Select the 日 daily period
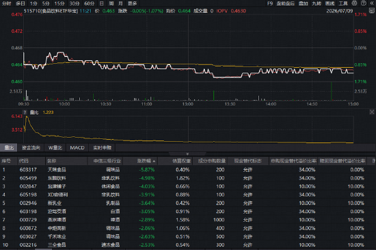Viewport: 376px width, 250px height. [x=101, y=3]
